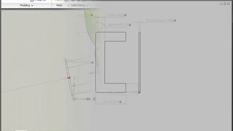
Task: Open the Mesh panel dialog launcher arrow
Action: 68,6
